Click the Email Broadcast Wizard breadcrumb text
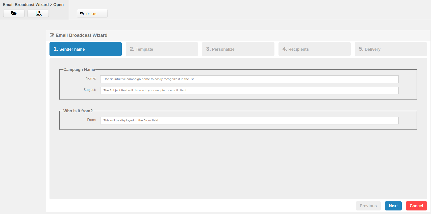 26,5
